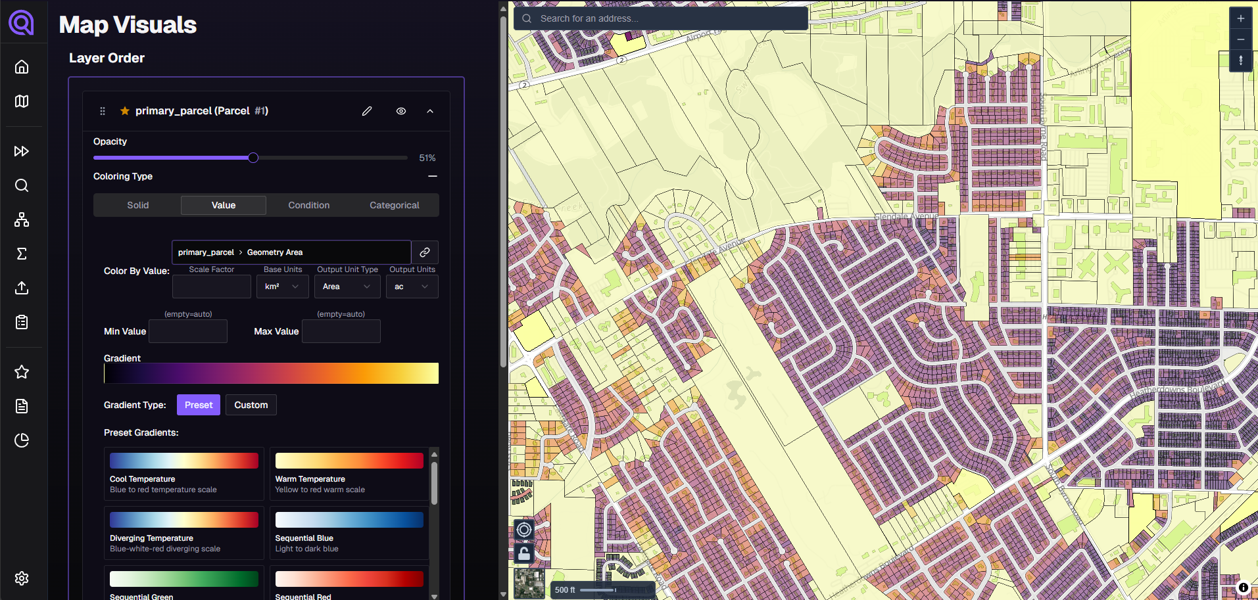Image resolution: width=1258 pixels, height=600 pixels.
Task: Click the Opacity slider handle
Action: [x=253, y=158]
